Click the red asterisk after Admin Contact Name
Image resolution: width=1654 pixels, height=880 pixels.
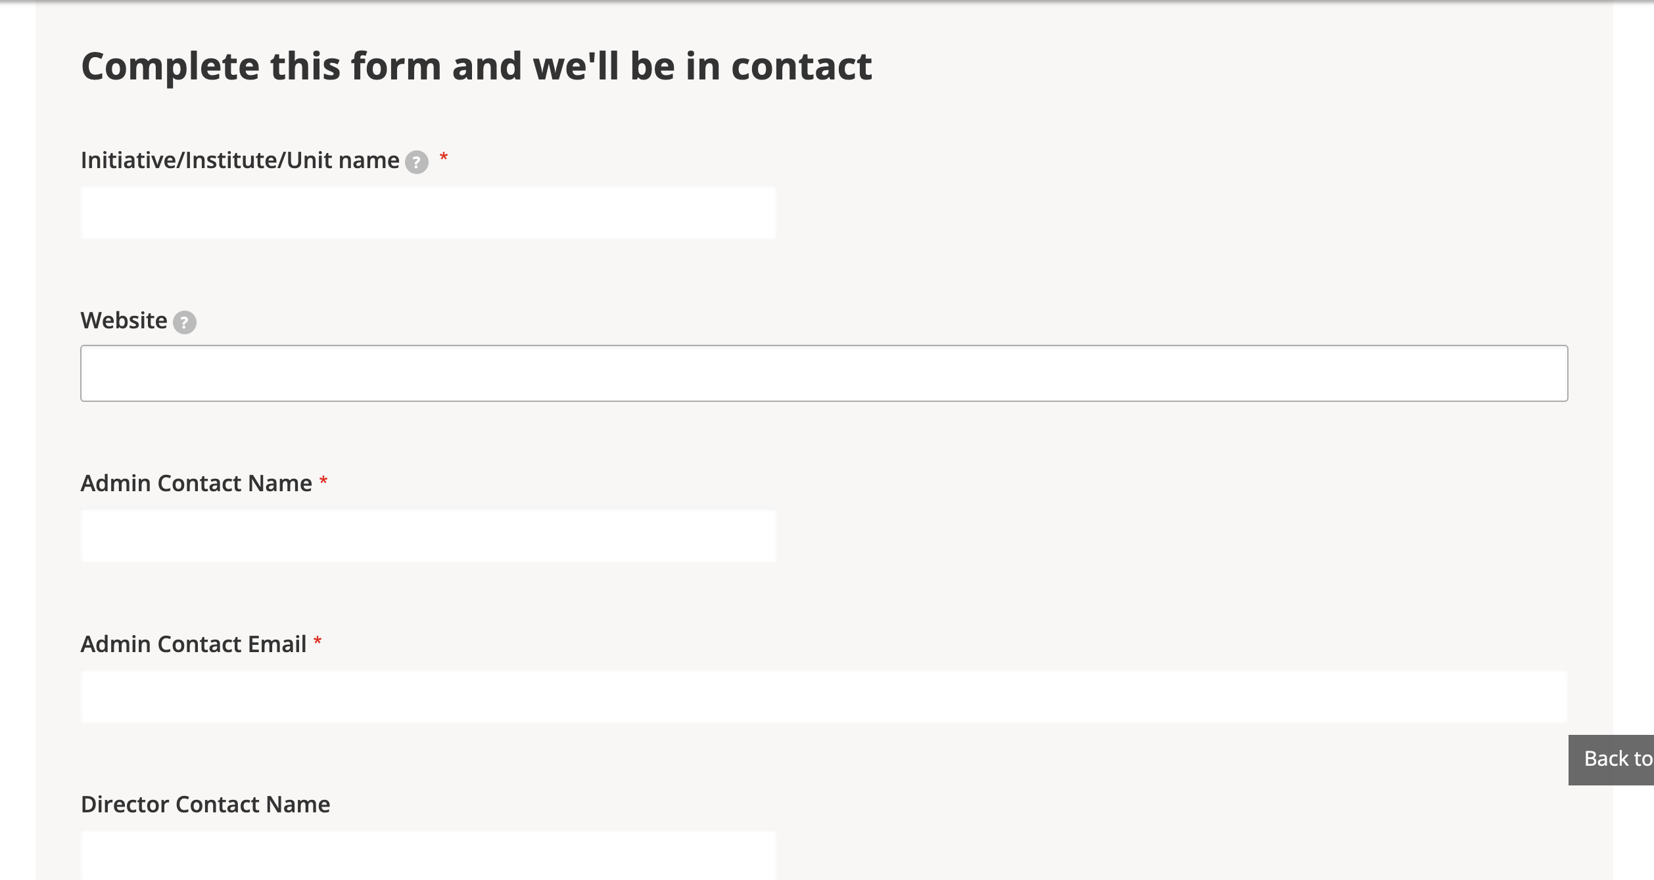pos(323,482)
